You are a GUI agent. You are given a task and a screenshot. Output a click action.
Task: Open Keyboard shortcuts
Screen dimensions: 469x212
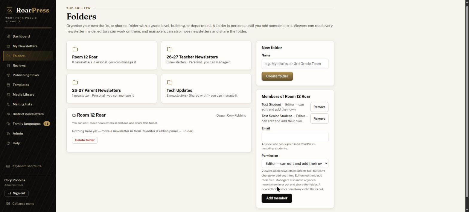[x=24, y=166]
